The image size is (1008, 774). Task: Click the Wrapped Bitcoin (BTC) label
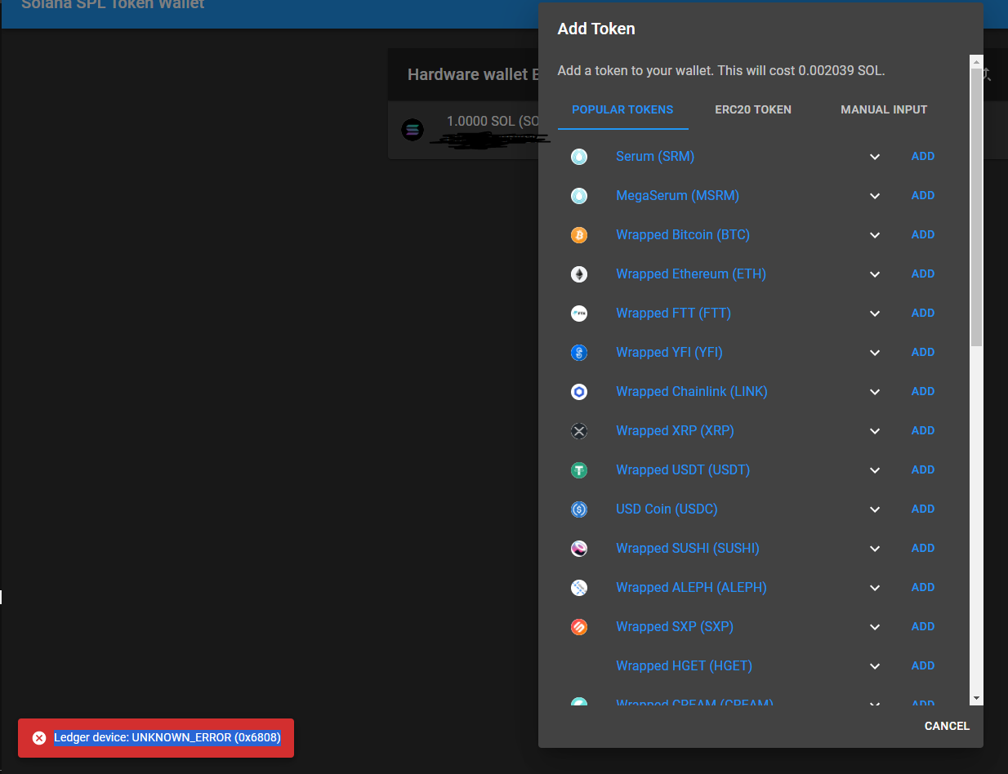(683, 235)
